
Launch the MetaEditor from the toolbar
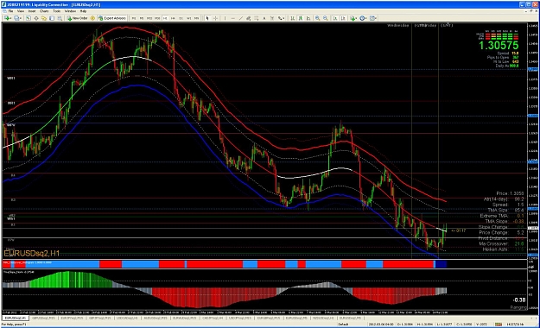pyautogui.click(x=92, y=18)
